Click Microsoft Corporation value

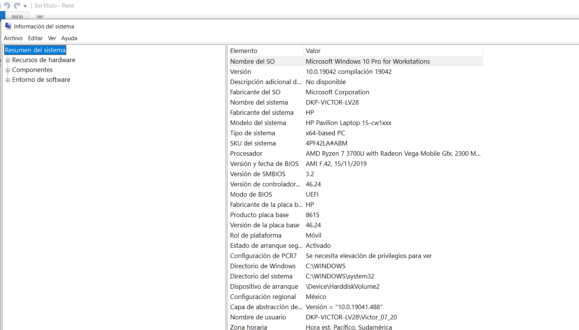click(x=338, y=92)
